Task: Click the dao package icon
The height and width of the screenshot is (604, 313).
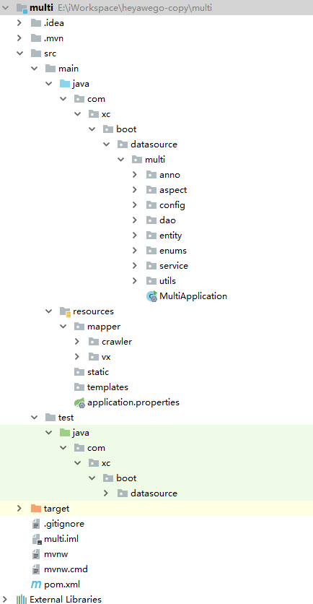Action: click(151, 220)
